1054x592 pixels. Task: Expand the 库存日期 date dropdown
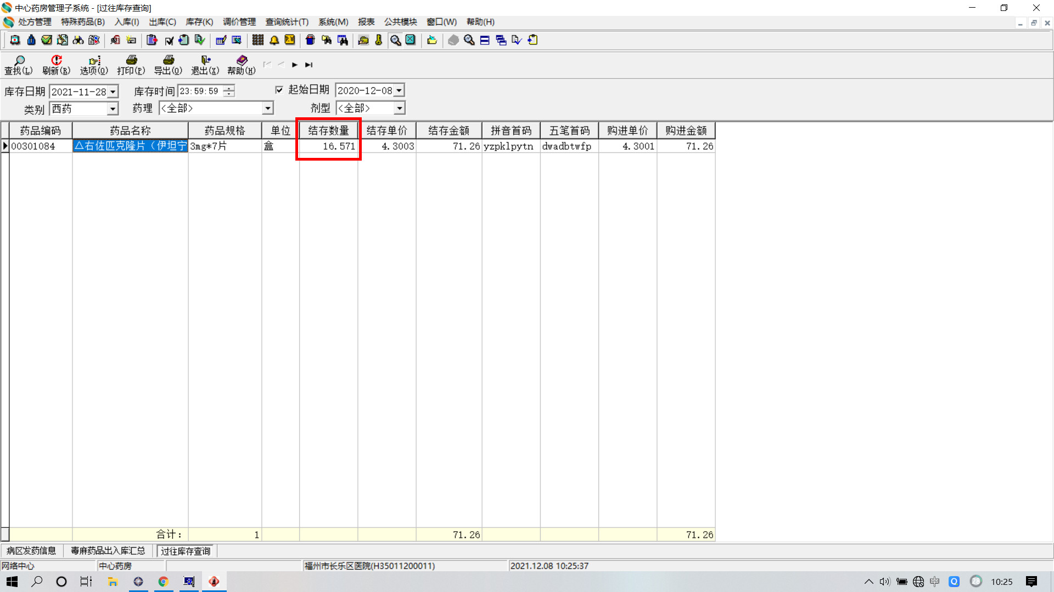click(x=113, y=92)
